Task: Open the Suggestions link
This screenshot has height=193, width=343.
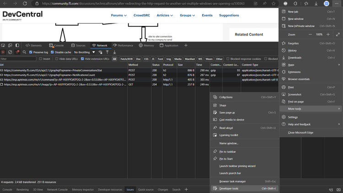Action: tap(229, 16)
